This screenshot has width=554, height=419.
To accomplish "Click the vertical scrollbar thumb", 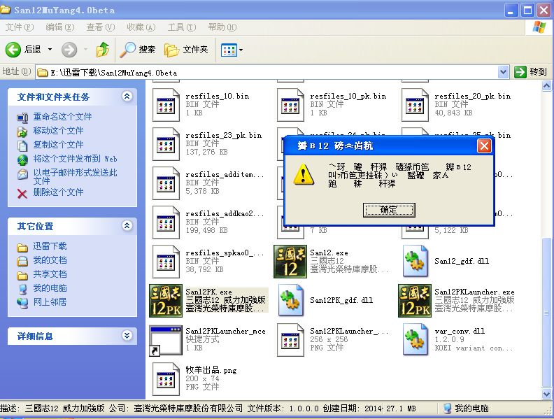I will pyautogui.click(x=546, y=313).
